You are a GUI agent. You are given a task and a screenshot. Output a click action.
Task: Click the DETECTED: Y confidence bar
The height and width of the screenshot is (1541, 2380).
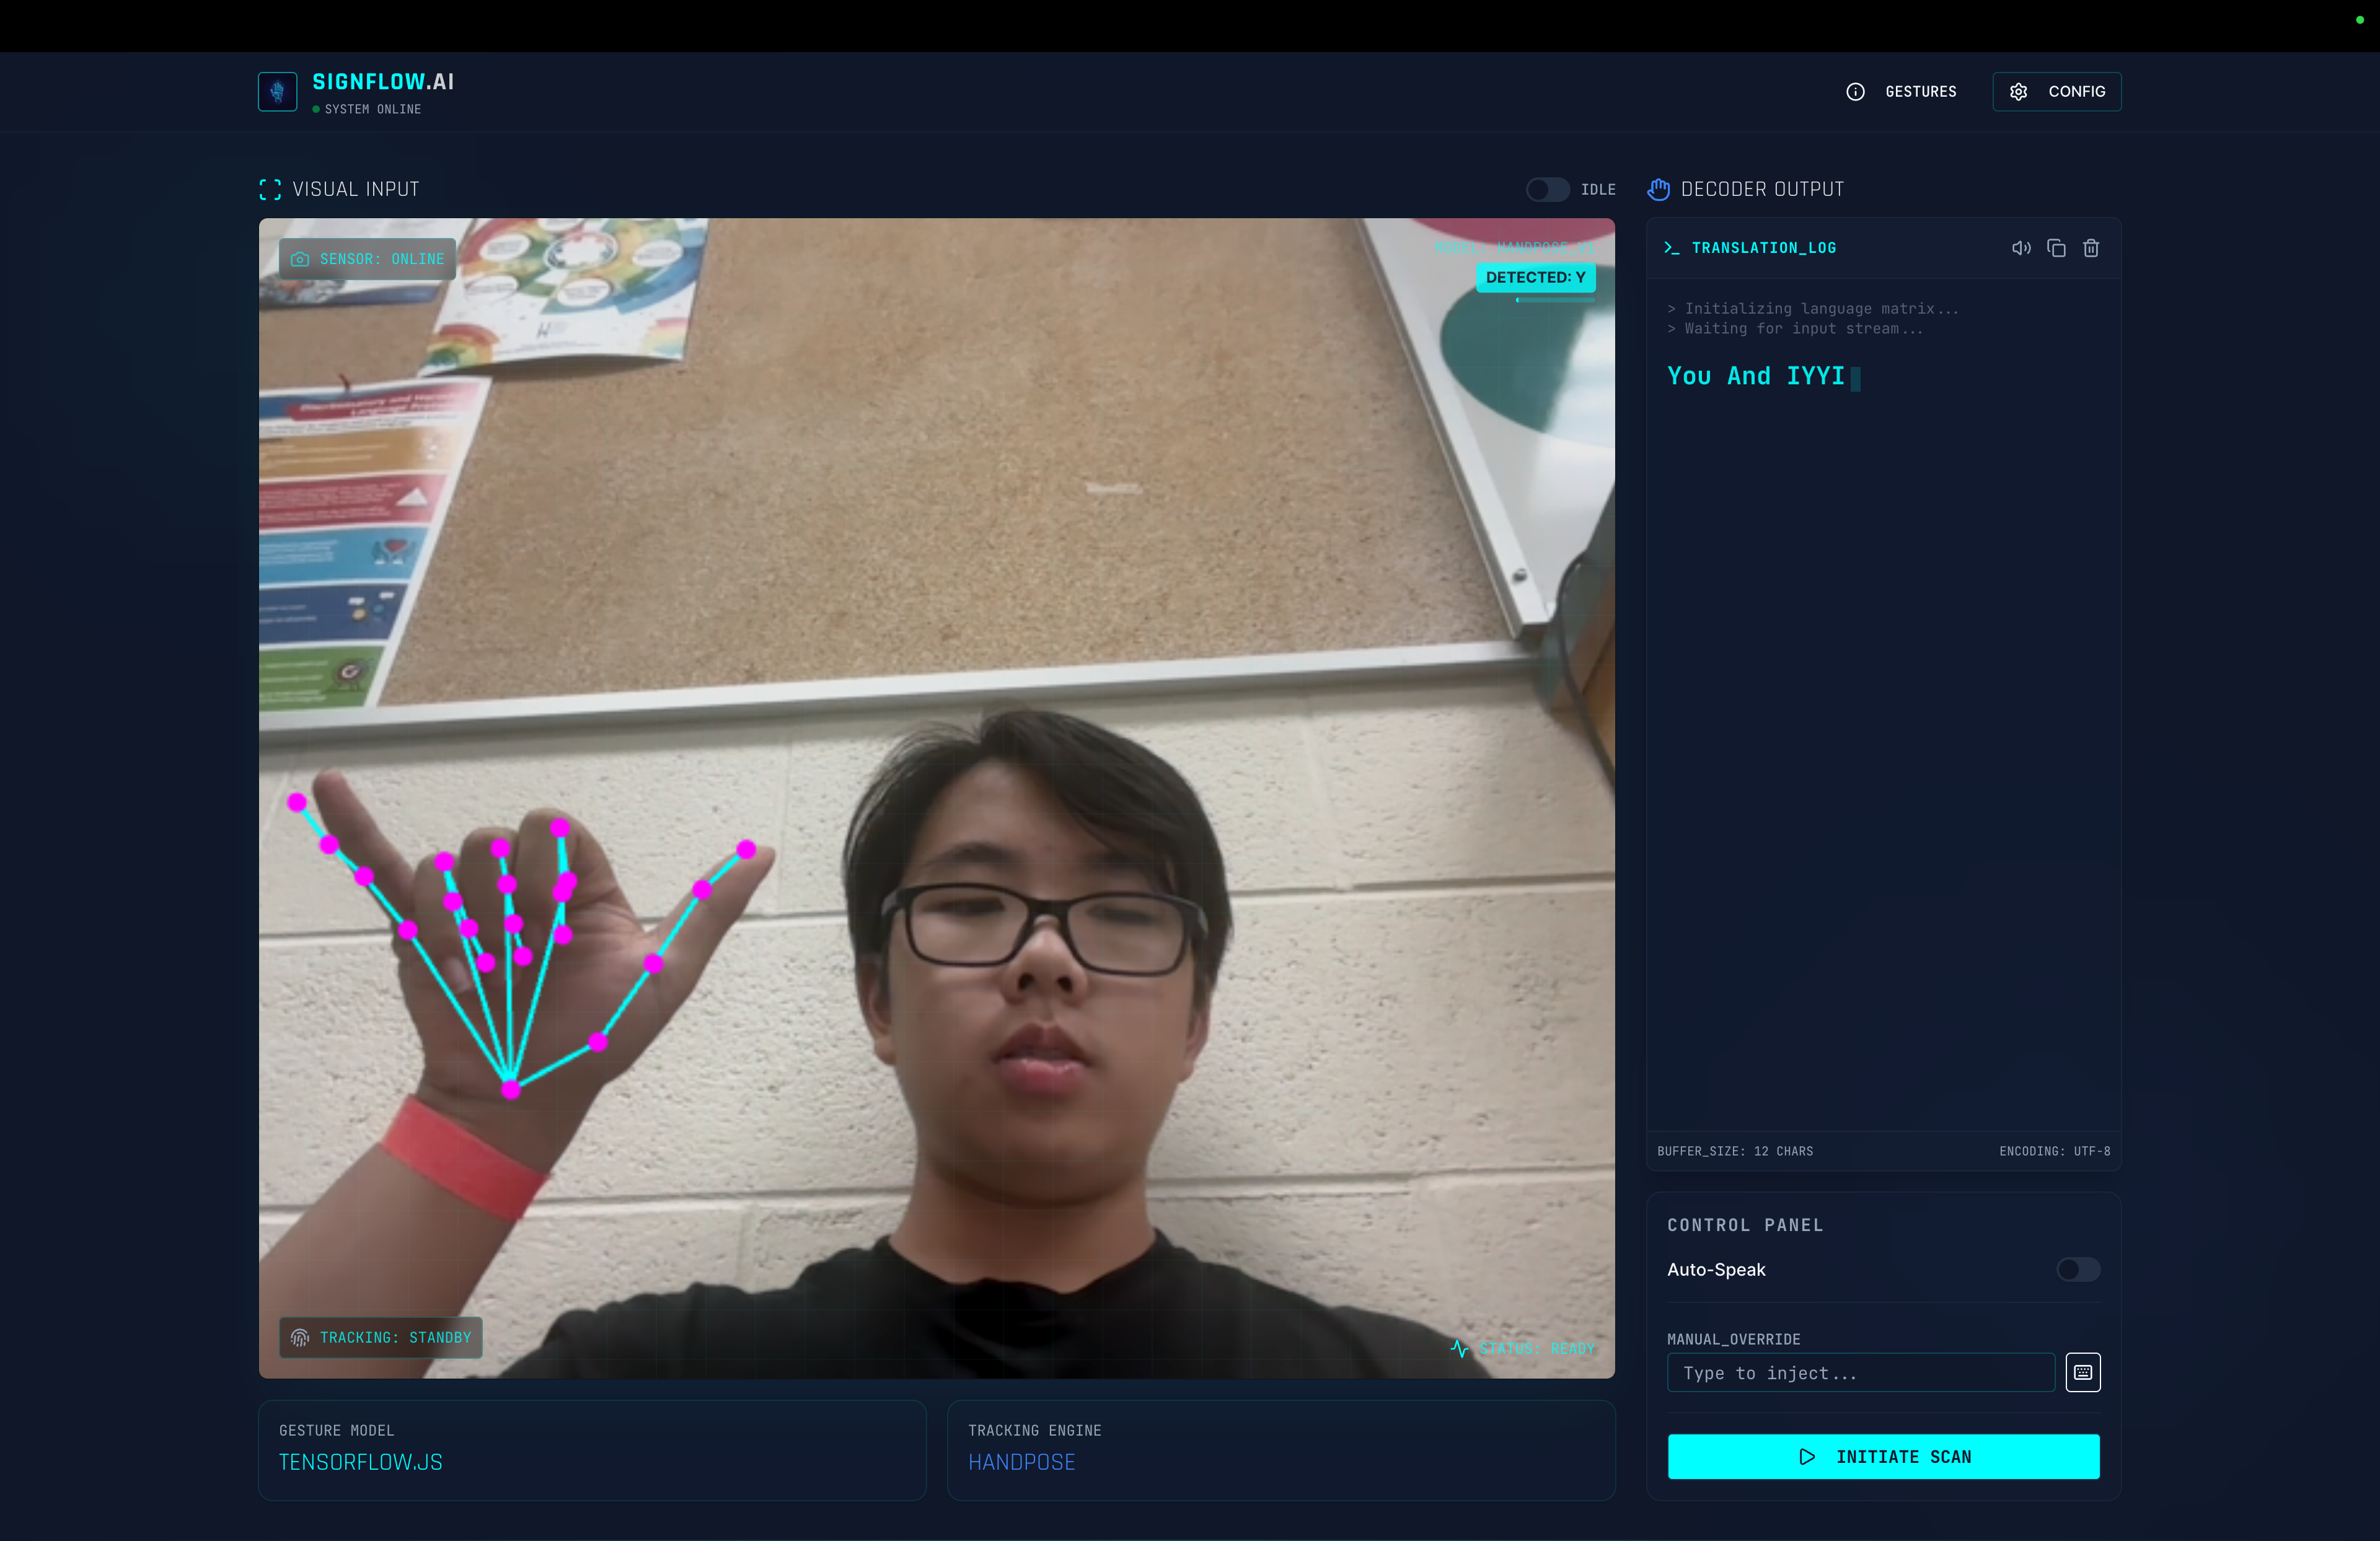(x=1555, y=299)
